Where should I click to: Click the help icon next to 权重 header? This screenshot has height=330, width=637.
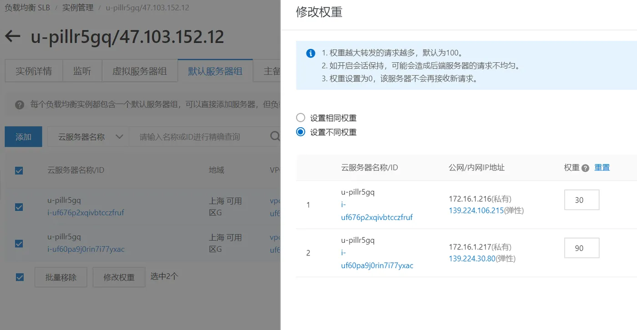point(586,168)
